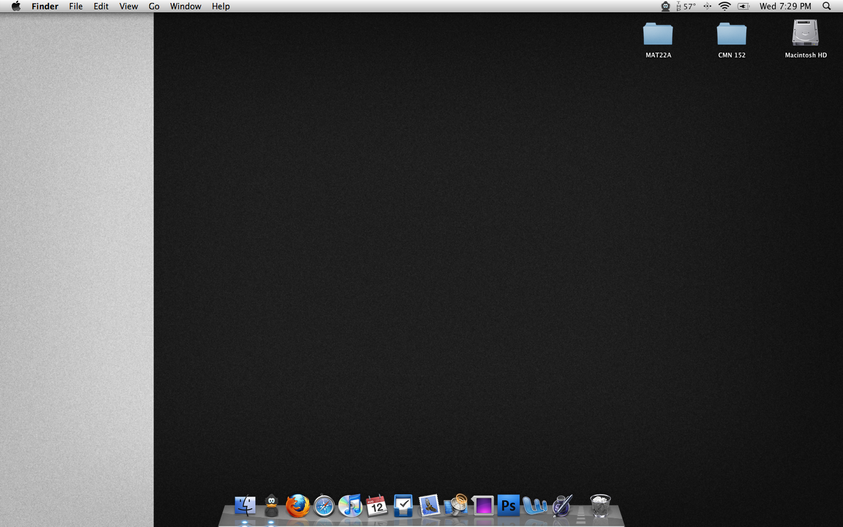843x527 pixels.
Task: Open the Bluetooth status menu
Action: coord(707,6)
